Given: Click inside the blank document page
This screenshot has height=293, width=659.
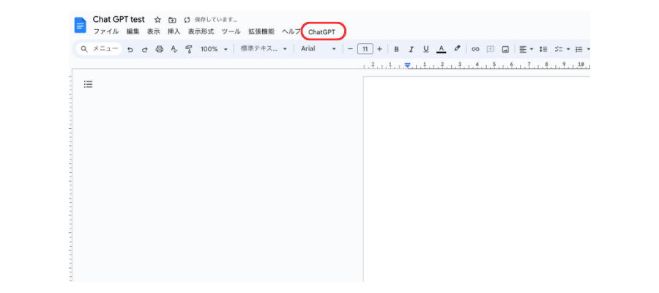Looking at the screenshot, I should [x=476, y=179].
